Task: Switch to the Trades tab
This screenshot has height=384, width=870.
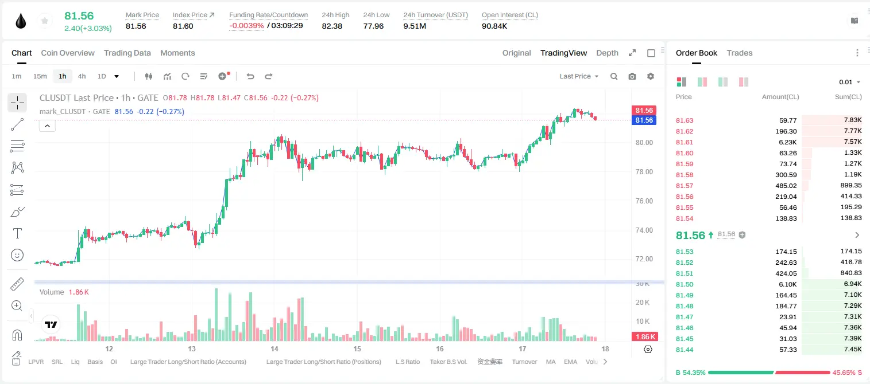Action: 739,53
